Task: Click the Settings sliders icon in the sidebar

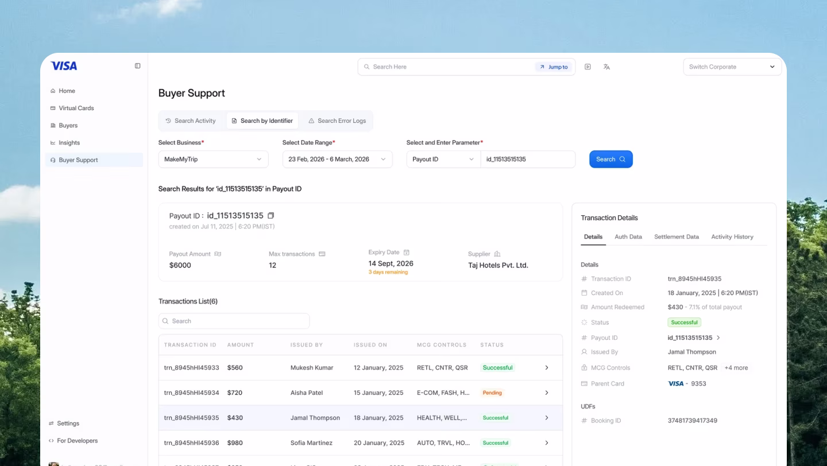Action: (52, 424)
